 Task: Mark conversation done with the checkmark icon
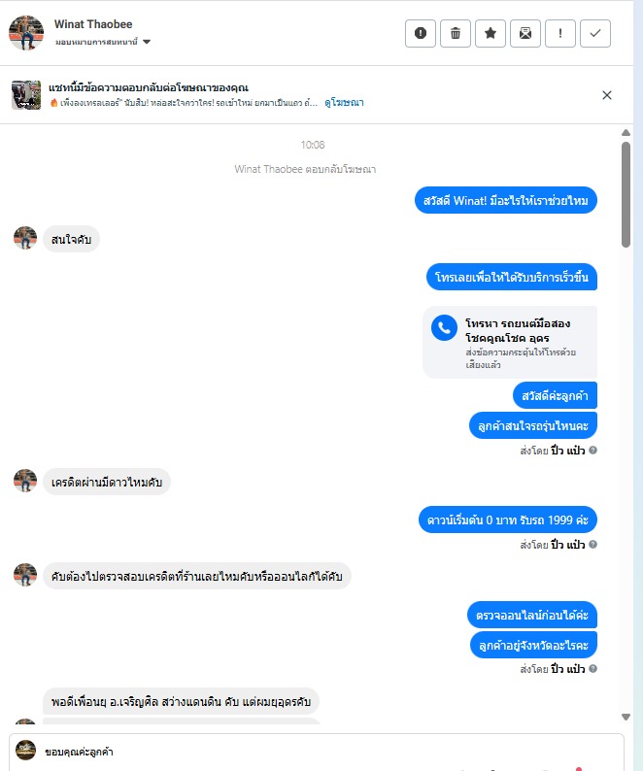(594, 33)
